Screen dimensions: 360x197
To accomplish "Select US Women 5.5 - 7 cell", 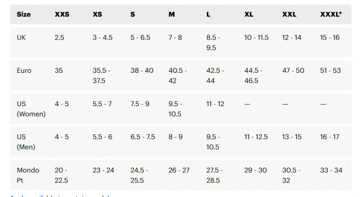I will coord(102,104).
